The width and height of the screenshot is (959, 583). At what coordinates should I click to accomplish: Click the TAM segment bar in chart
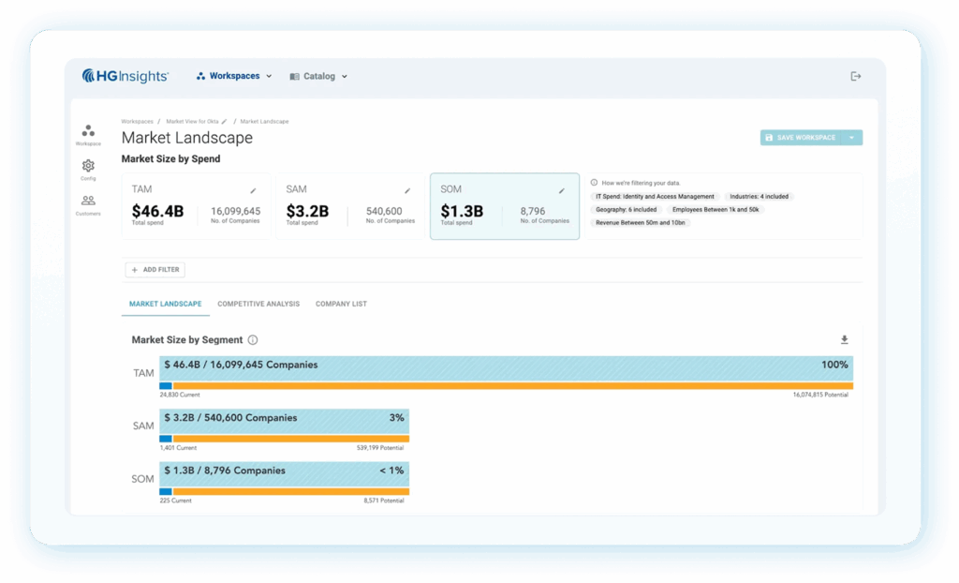tap(506, 366)
